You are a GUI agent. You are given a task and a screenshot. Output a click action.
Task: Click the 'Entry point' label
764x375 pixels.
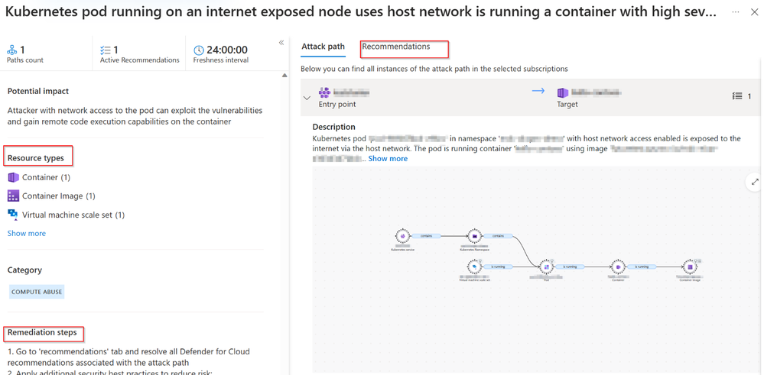click(337, 104)
